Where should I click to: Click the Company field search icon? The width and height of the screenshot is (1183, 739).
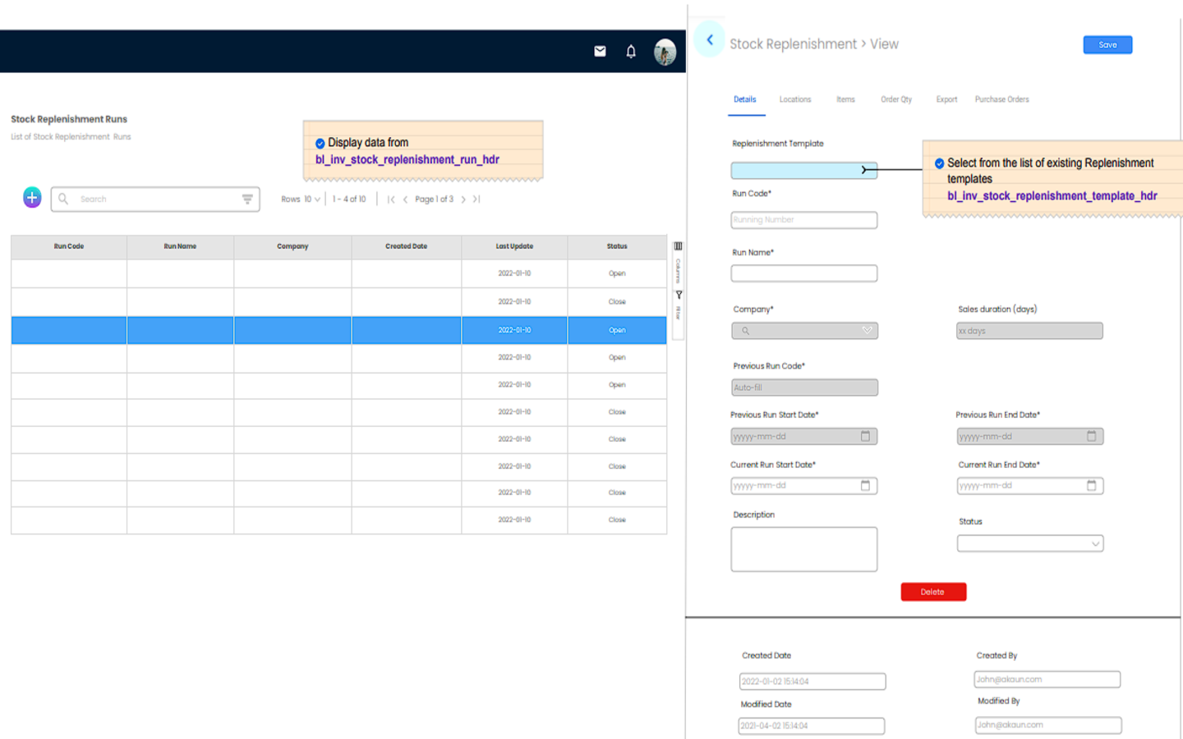(745, 331)
